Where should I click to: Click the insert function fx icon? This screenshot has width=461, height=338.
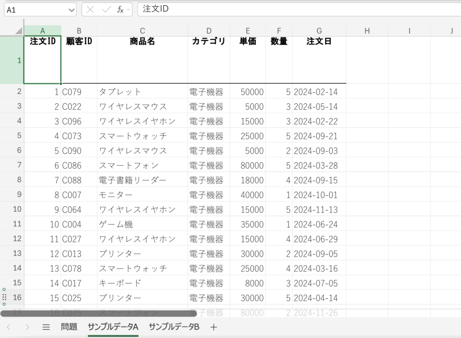[120, 9]
